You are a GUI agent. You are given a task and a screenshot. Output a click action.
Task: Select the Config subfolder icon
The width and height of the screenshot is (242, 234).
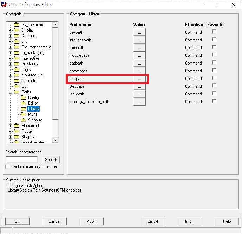[x=23, y=98]
